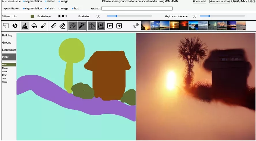Image resolution: width=256 pixels, height=141 pixels.
Task: Open the View tutorial video button
Action: pyautogui.click(x=219, y=1)
